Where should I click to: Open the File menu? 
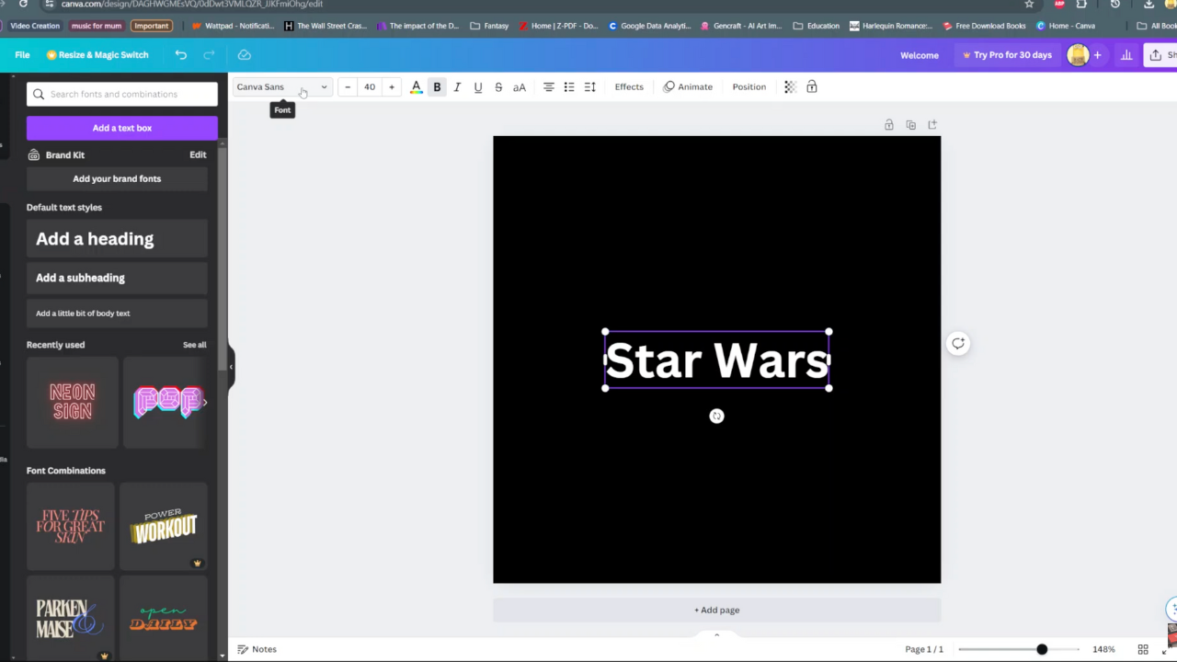point(22,55)
